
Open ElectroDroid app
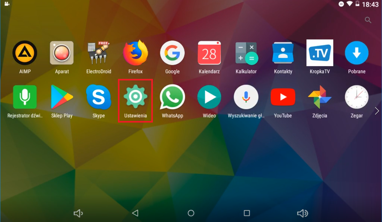[99, 53]
